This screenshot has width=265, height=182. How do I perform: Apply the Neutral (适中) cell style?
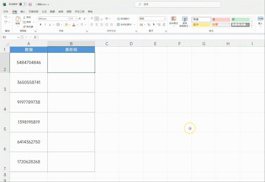201,25
